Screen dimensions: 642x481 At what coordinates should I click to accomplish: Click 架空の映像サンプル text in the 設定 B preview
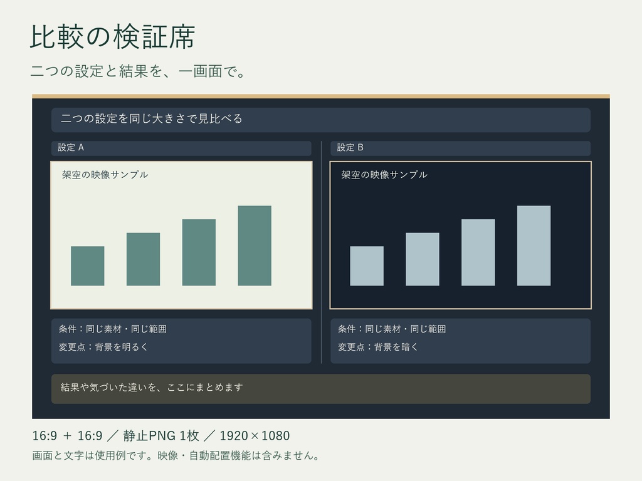pyautogui.click(x=384, y=175)
